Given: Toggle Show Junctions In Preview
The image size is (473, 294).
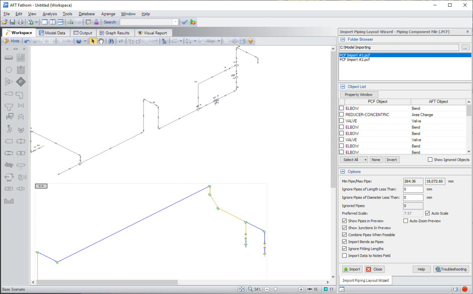Looking at the screenshot, I should pyautogui.click(x=344, y=228).
